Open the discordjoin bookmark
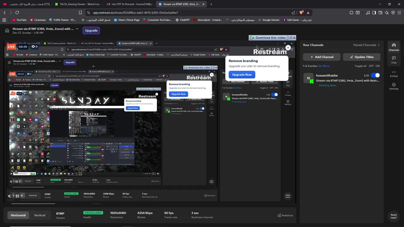404x227 pixels. click(x=208, y=20)
